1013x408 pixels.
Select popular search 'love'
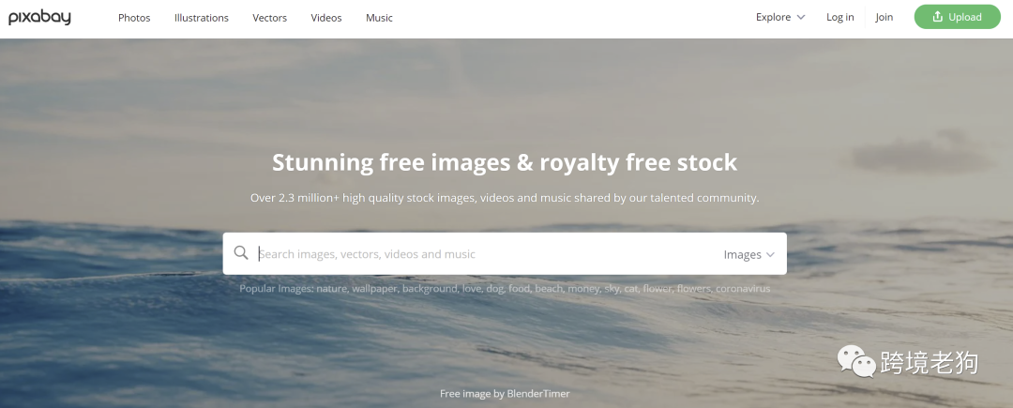472,289
